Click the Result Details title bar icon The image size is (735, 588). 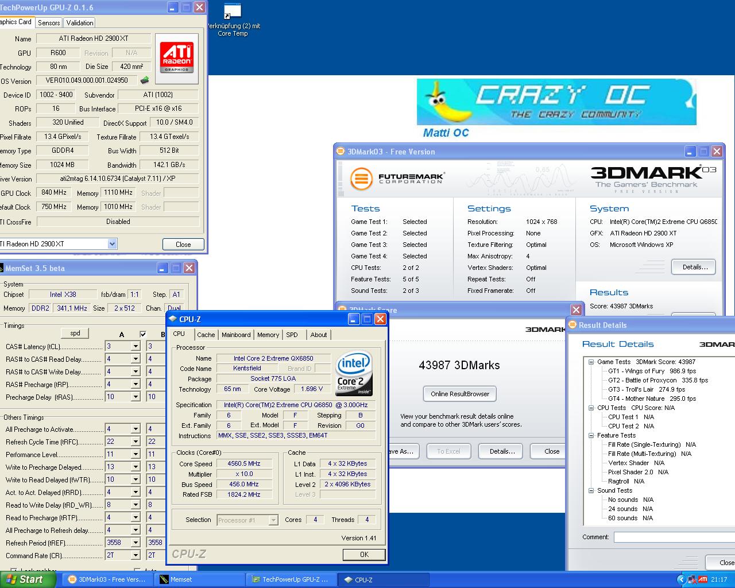click(x=572, y=325)
